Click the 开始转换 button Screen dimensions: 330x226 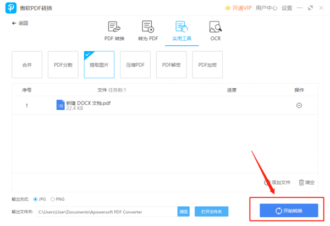coord(289,211)
